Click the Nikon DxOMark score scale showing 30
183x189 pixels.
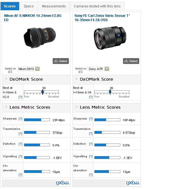[x=41, y=92]
